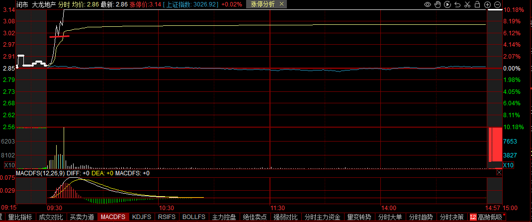Switch to 量比指标 tab
The height and width of the screenshot is (222, 532).
pos(20,217)
